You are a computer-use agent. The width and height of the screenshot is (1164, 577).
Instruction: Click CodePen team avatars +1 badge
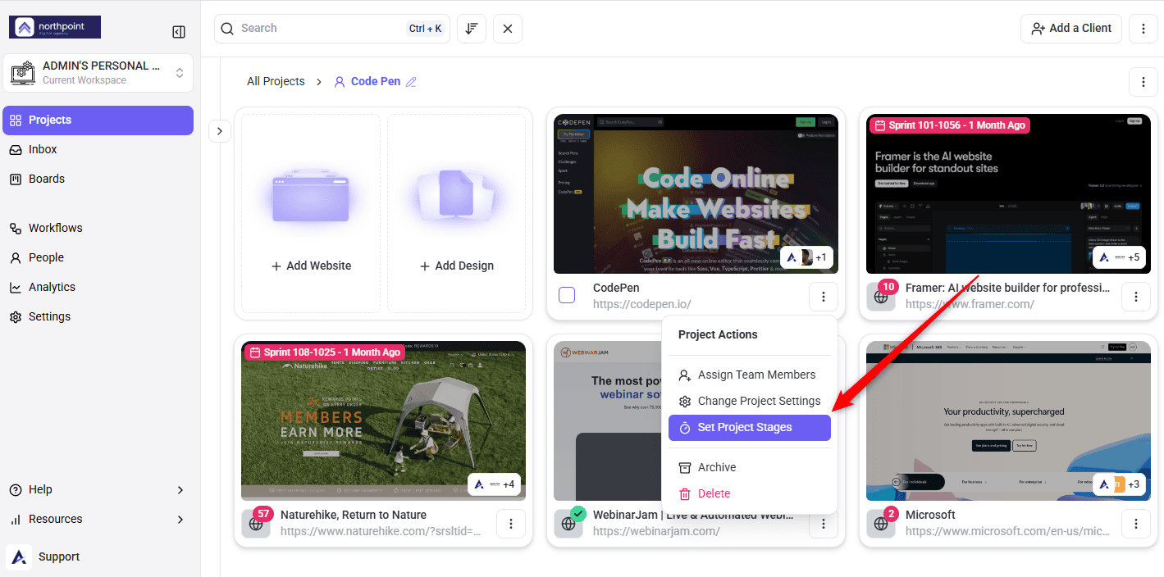click(806, 257)
